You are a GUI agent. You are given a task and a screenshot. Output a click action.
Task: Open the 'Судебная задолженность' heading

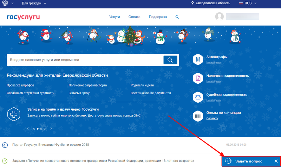(x=227, y=95)
